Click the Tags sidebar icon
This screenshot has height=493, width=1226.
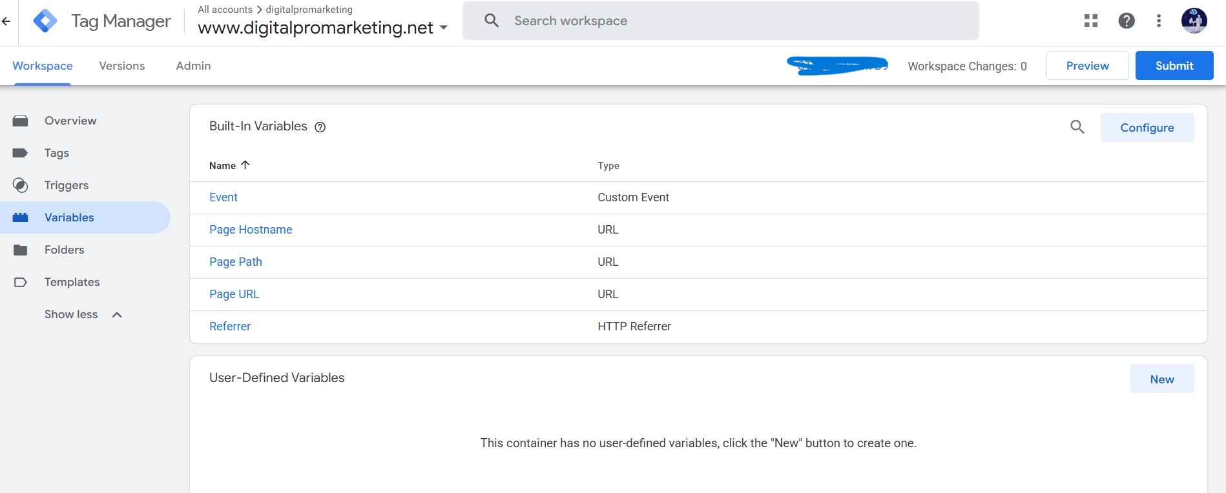(21, 153)
